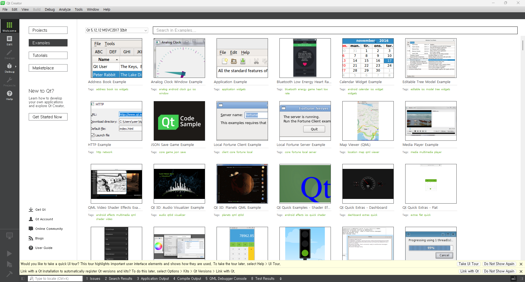This screenshot has height=282, width=525.
Task: Click the Get Qt download icon
Action: pyautogui.click(x=31, y=210)
